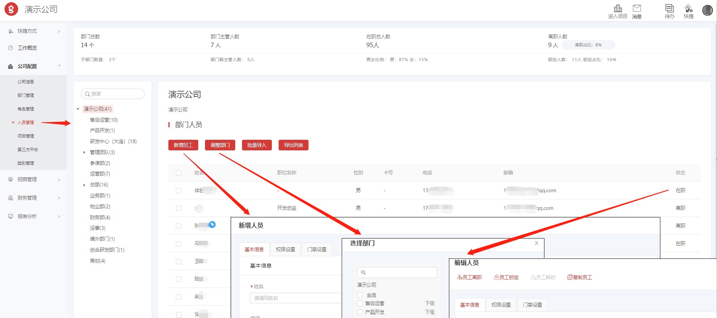Expand the 管理团队(3) tree node
Image resolution: width=717 pixels, height=318 pixels.
[84, 153]
